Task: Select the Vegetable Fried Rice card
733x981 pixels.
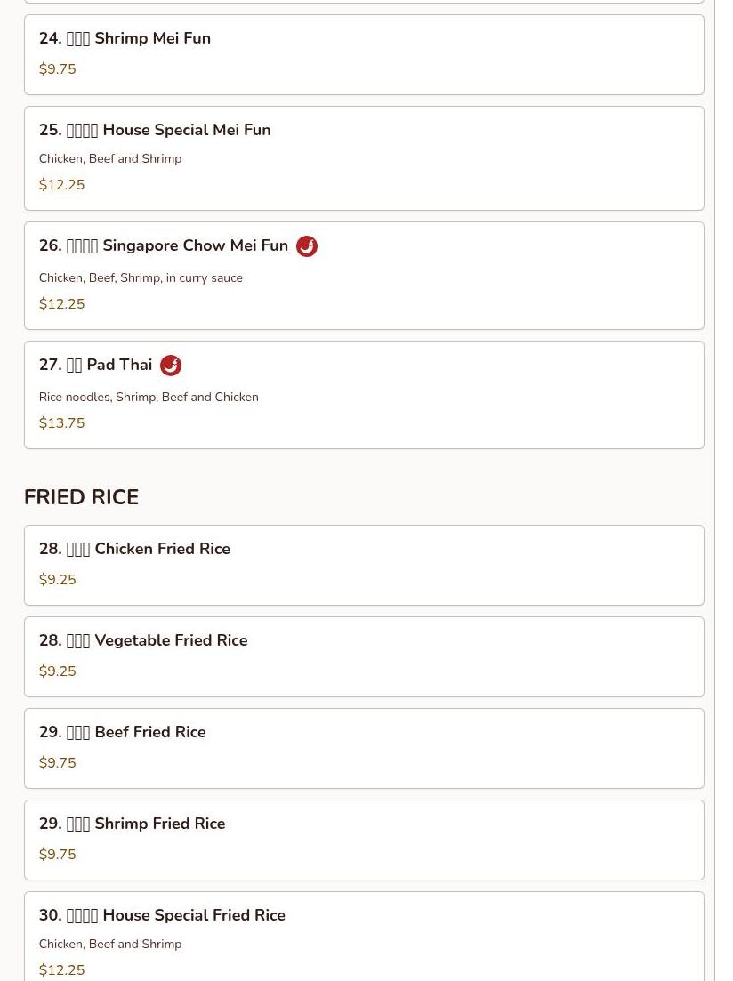Action: [x=364, y=657]
